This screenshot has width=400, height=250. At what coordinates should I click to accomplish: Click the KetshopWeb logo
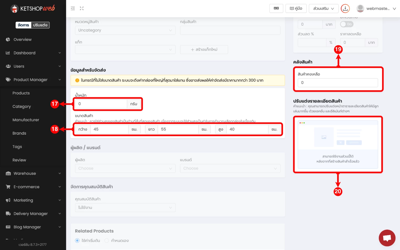(33, 8)
